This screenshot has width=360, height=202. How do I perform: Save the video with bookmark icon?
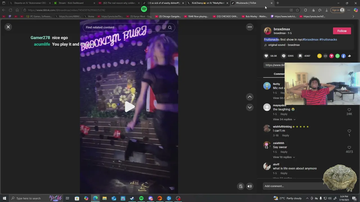pos(300,56)
